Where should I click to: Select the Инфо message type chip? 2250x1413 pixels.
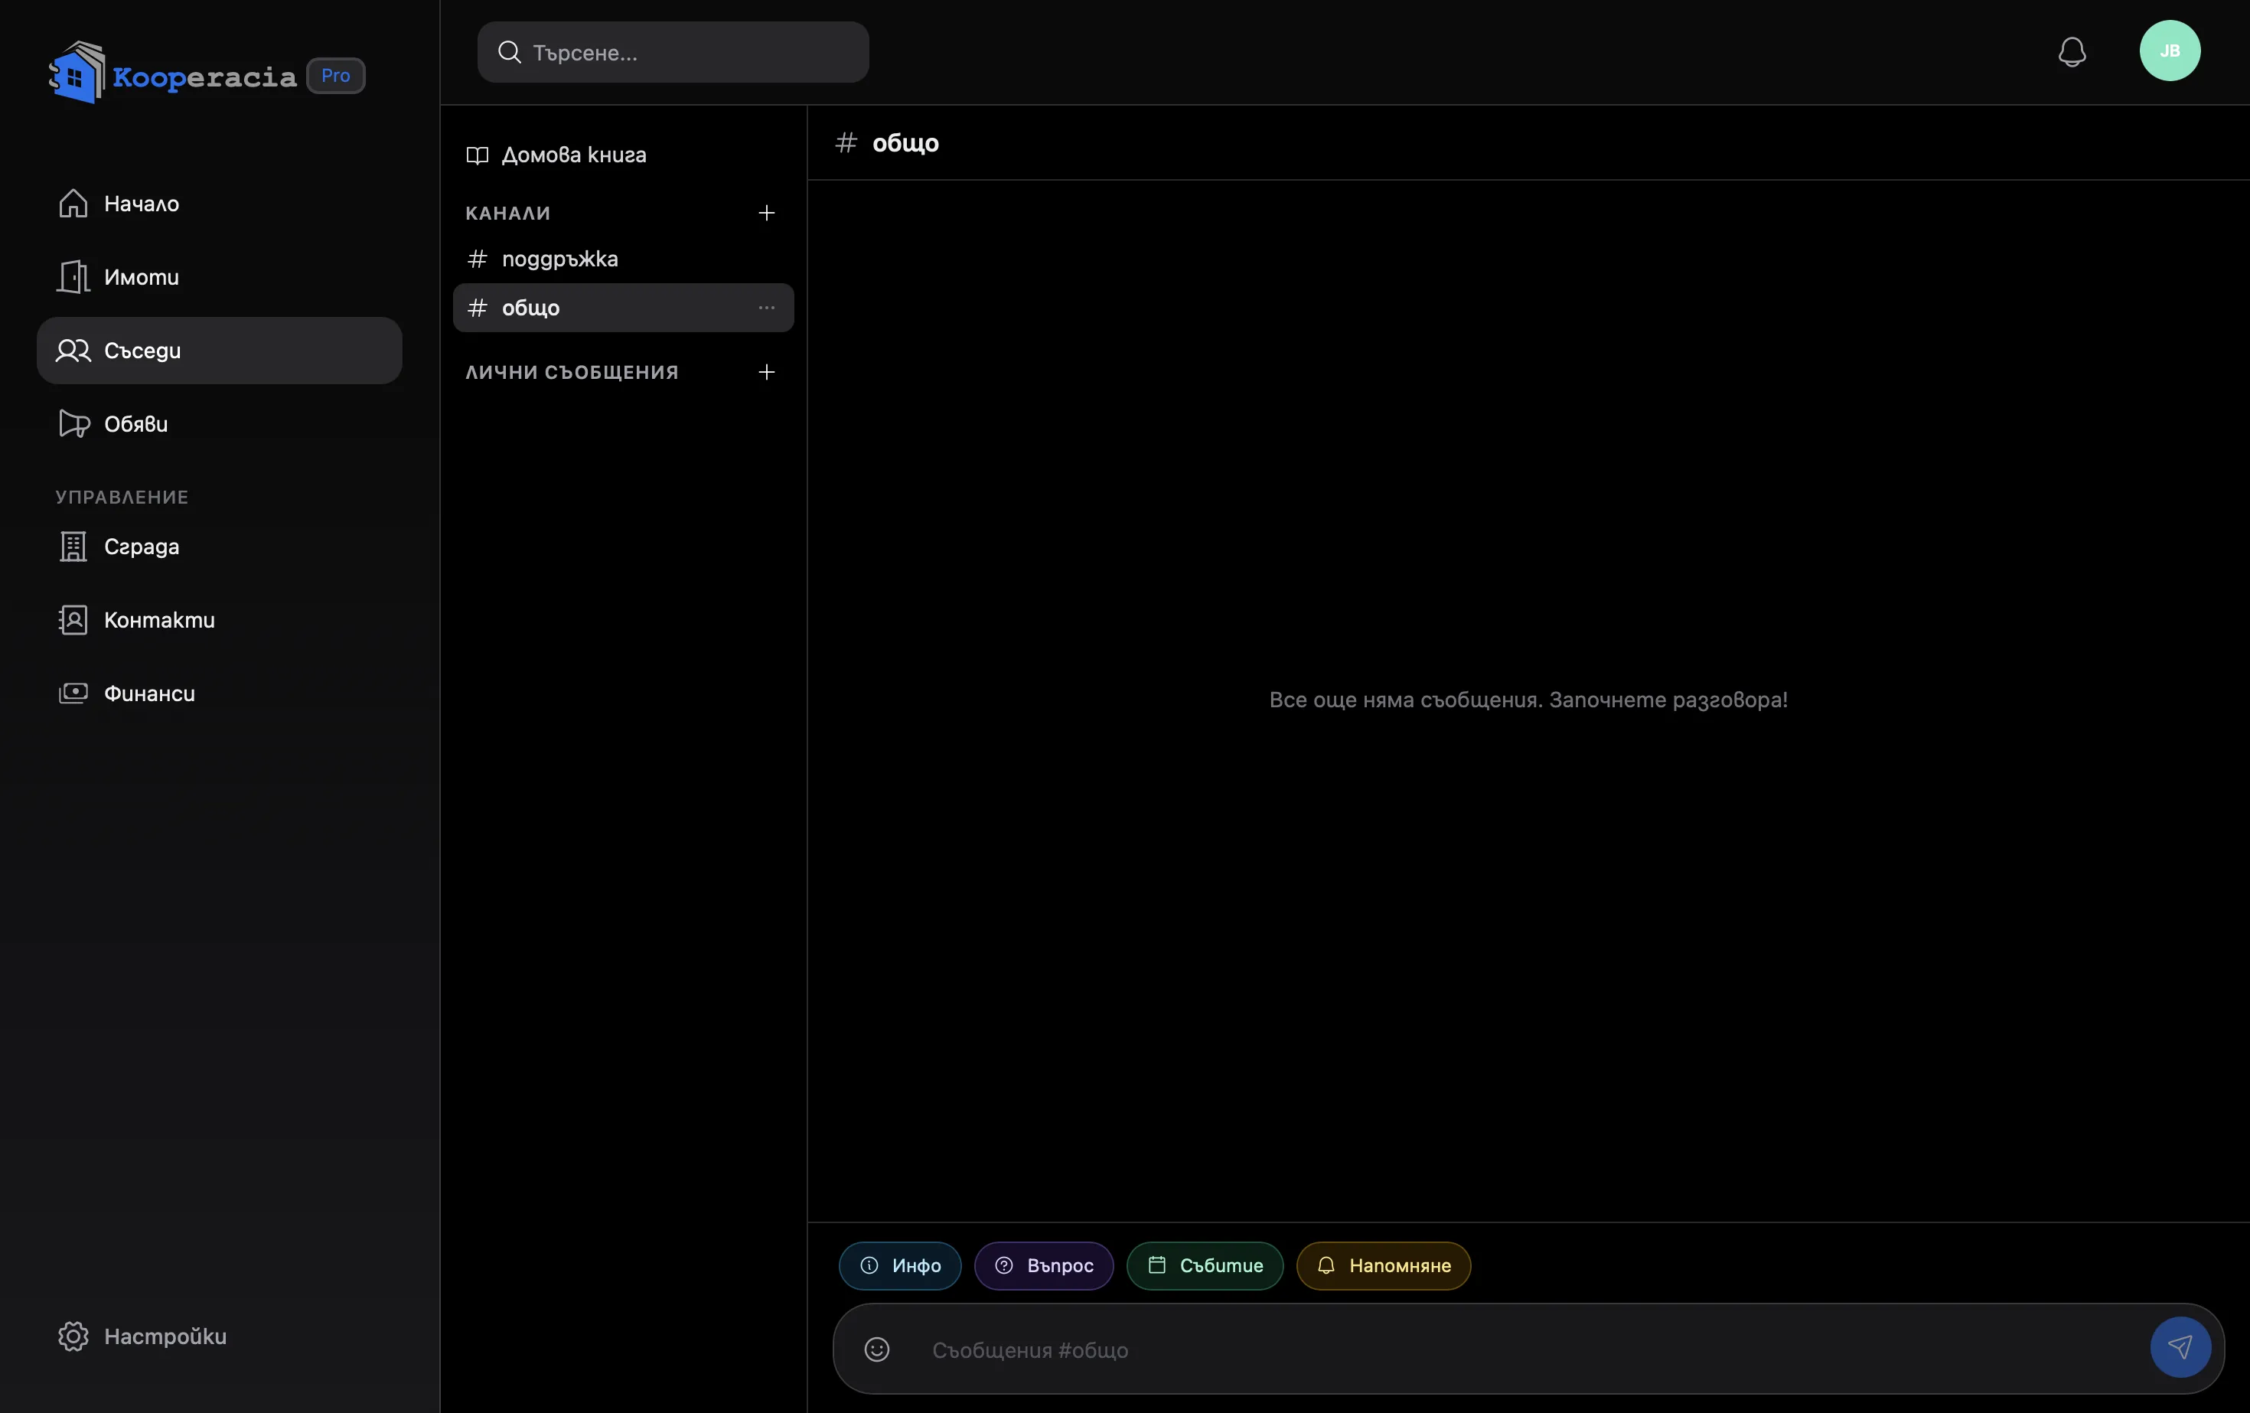tap(900, 1265)
